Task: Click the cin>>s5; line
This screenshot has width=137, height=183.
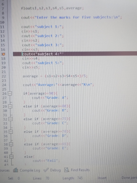Action: coord(31,67)
